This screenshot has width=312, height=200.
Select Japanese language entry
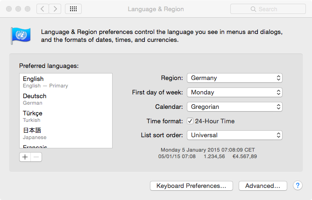65,133
